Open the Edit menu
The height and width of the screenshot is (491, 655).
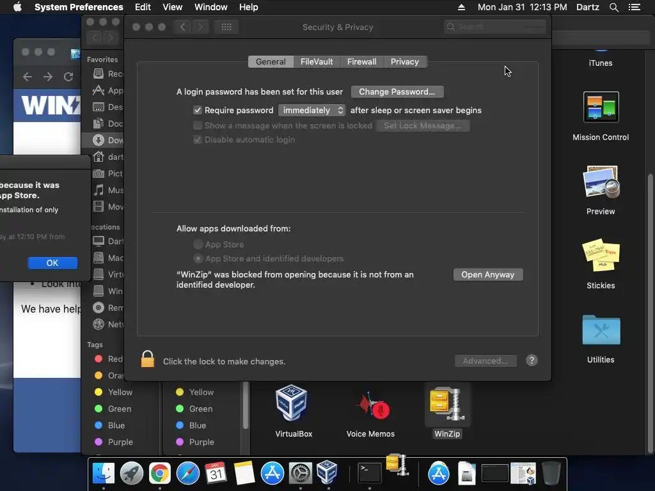143,7
